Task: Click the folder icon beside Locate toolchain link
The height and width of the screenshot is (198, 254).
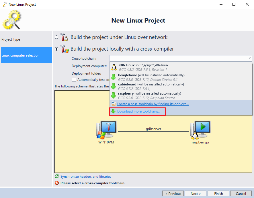Action: point(114,104)
